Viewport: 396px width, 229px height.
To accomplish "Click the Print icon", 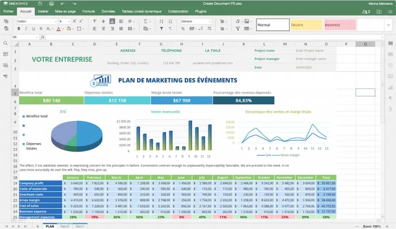I will tap(51, 3).
